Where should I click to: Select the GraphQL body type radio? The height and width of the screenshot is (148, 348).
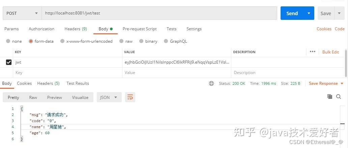pos(166,41)
